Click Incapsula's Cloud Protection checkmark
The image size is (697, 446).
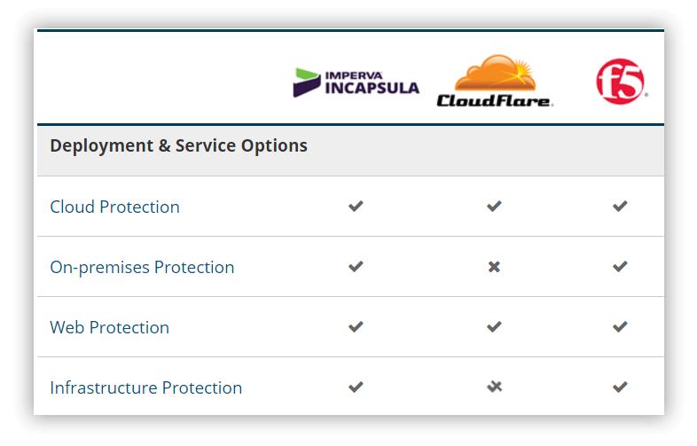click(356, 207)
